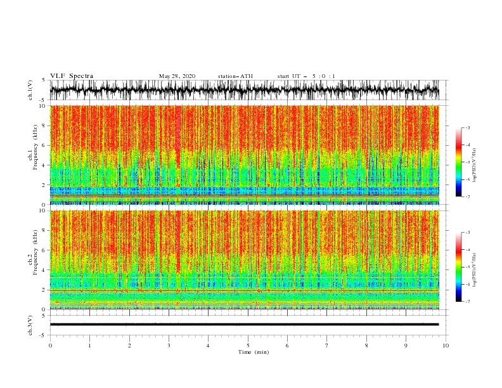Click the date 'May 28, 2020'
This screenshot has height=388, width=502.
click(x=177, y=76)
